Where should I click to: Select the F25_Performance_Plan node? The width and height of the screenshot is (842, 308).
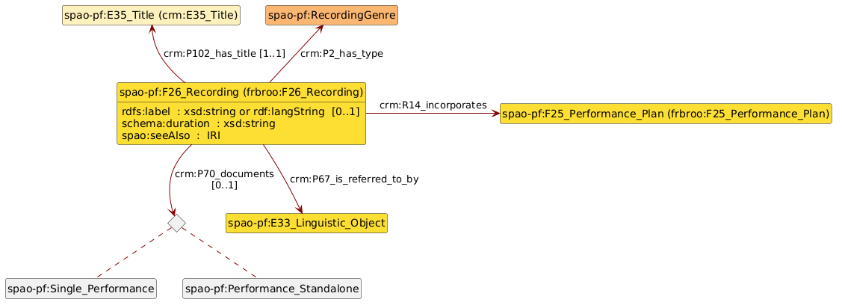click(x=665, y=114)
